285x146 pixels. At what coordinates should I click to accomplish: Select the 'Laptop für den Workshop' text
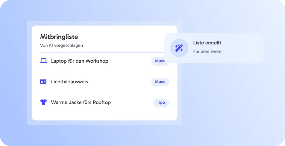click(80, 61)
